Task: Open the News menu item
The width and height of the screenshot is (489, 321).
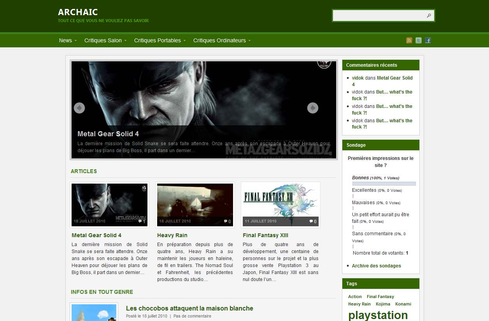Action: 65,40
